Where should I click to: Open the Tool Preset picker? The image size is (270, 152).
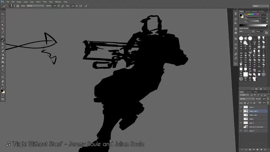pos(5,6)
